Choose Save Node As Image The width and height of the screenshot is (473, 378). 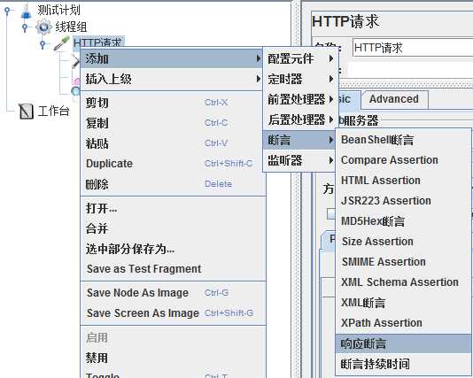(x=173, y=293)
